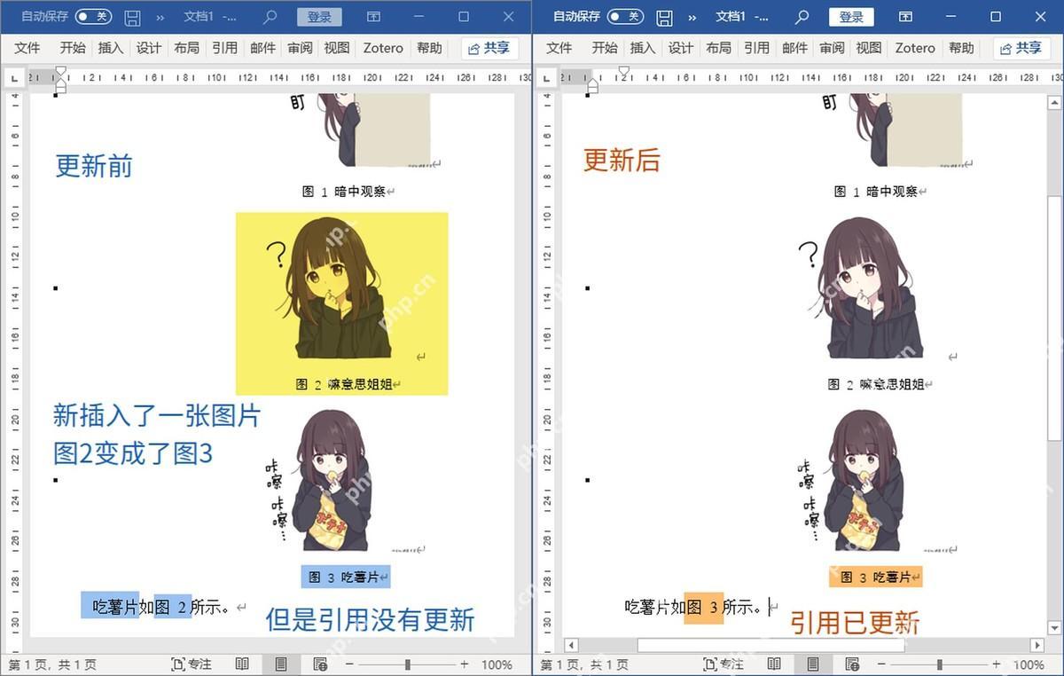Open Zotero tab in right window
Screen dimensions: 1064x676
point(915,48)
